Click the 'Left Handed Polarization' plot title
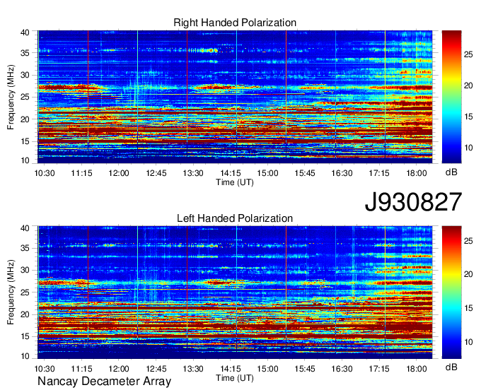 point(235,218)
